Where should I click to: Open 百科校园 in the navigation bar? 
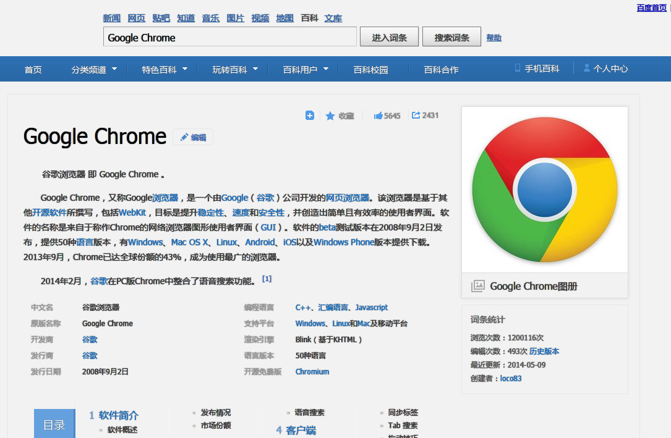[370, 69]
